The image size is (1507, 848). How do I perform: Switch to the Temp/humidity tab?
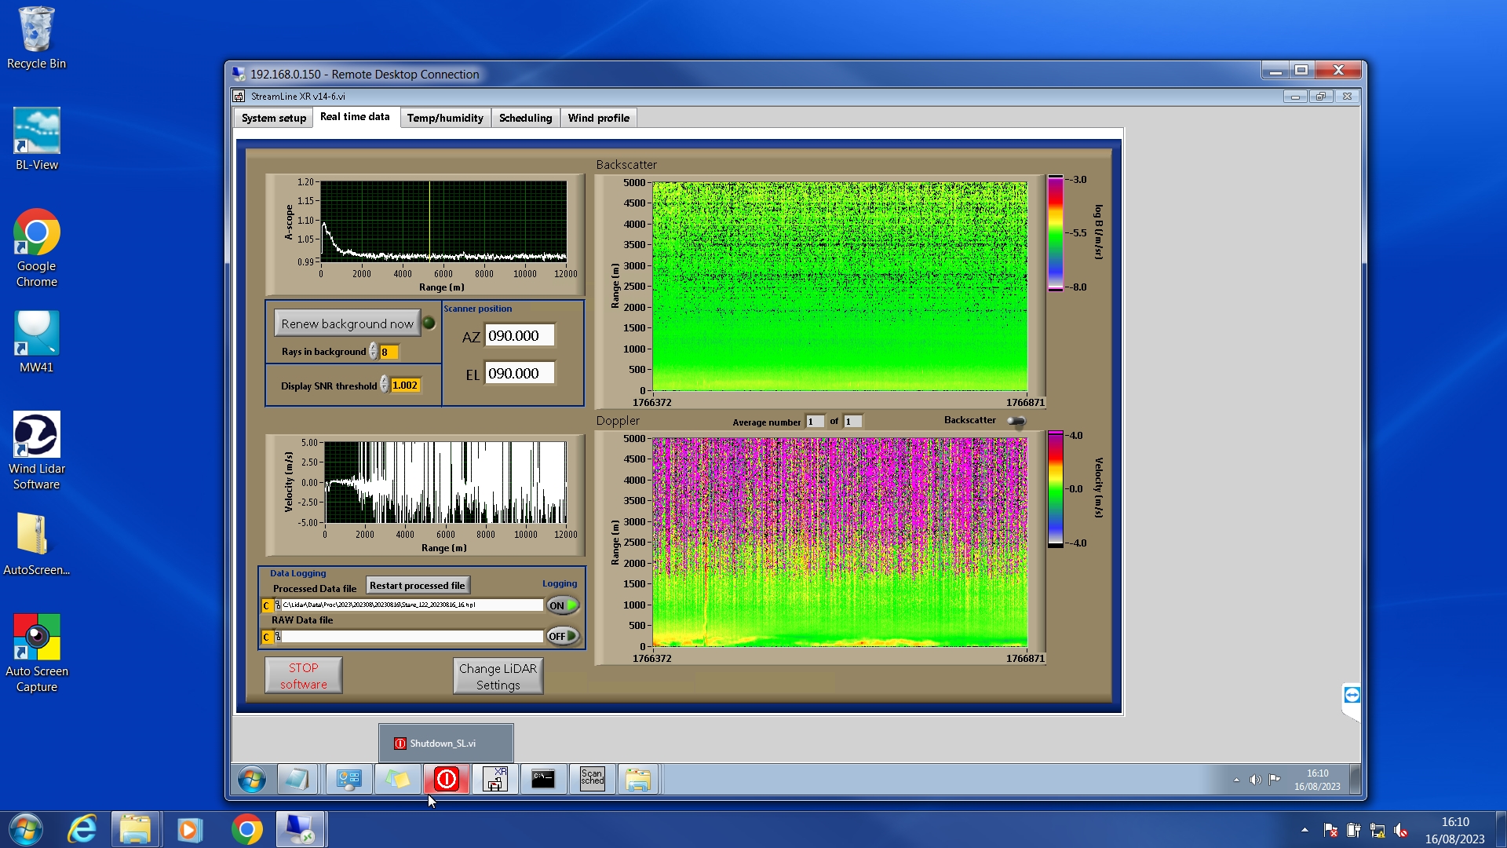tap(444, 118)
